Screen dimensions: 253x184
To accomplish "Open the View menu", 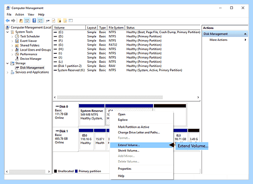I will tap(31, 15).
